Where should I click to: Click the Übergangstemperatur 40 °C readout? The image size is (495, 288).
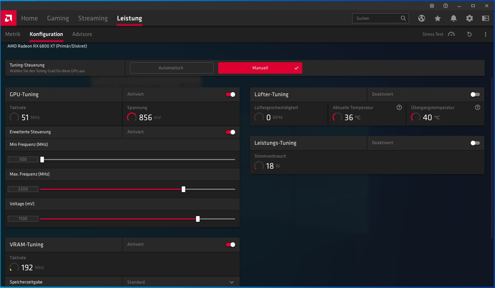tap(425, 117)
